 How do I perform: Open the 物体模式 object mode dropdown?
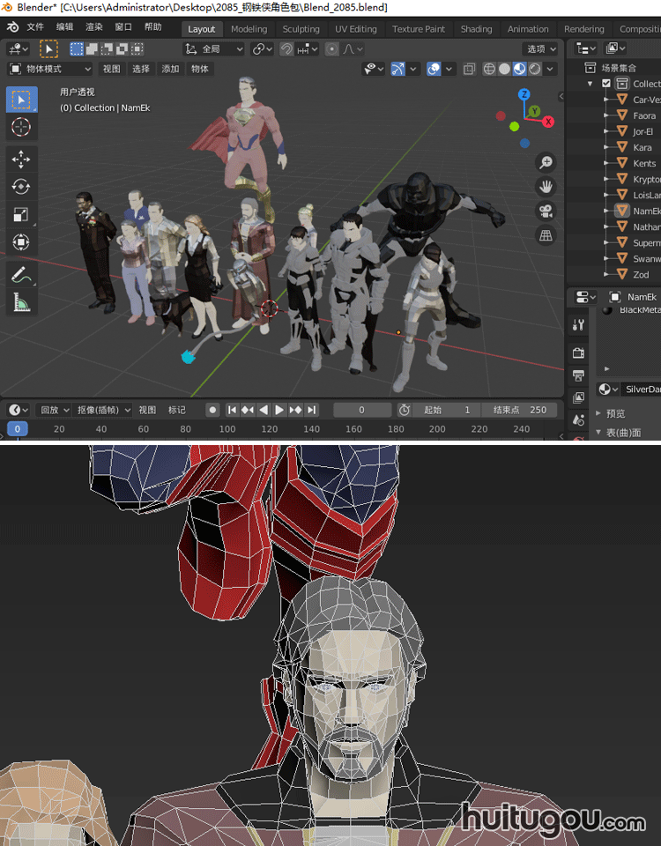click(x=50, y=69)
